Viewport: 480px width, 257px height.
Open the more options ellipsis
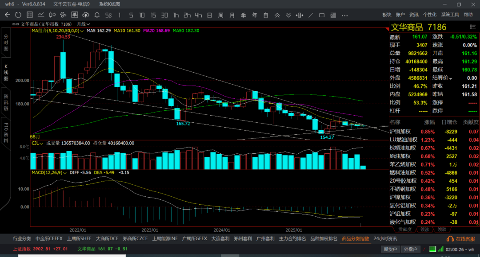[345, 15]
